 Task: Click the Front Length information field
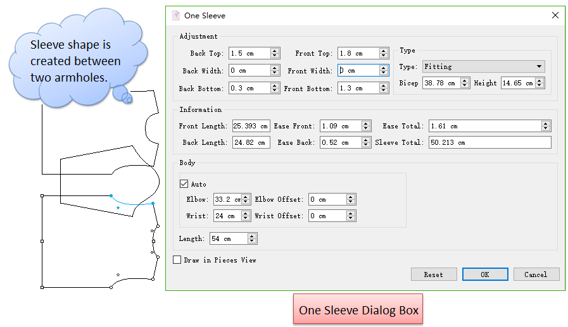point(251,126)
